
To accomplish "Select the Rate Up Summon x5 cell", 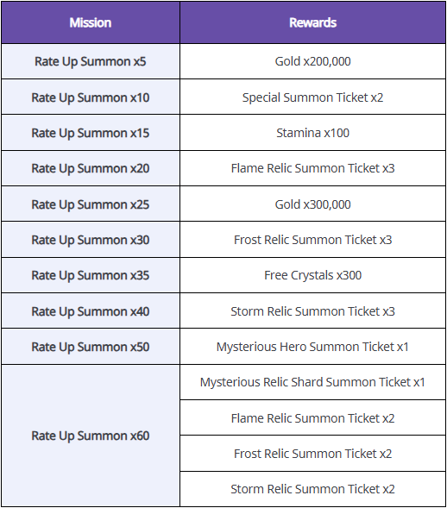I will 91,61.
